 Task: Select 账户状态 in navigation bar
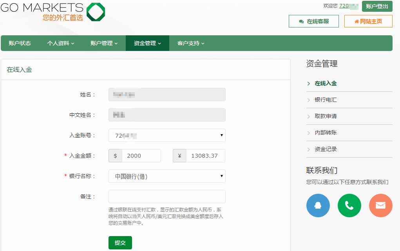pos(20,43)
